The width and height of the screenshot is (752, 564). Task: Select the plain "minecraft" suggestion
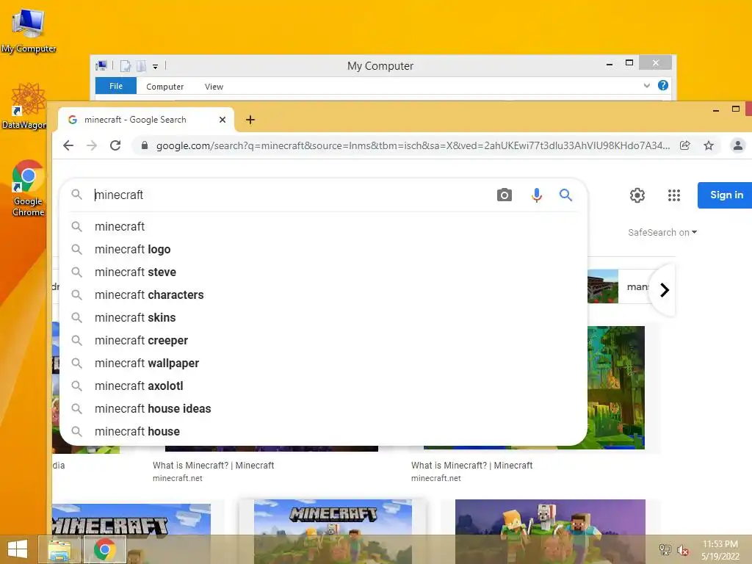pos(323,226)
